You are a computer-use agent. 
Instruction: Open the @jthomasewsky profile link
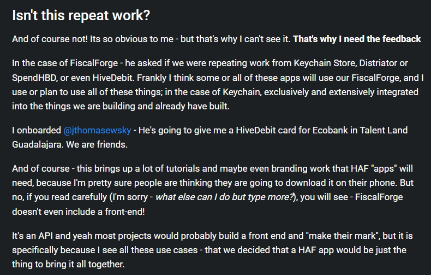click(x=97, y=130)
